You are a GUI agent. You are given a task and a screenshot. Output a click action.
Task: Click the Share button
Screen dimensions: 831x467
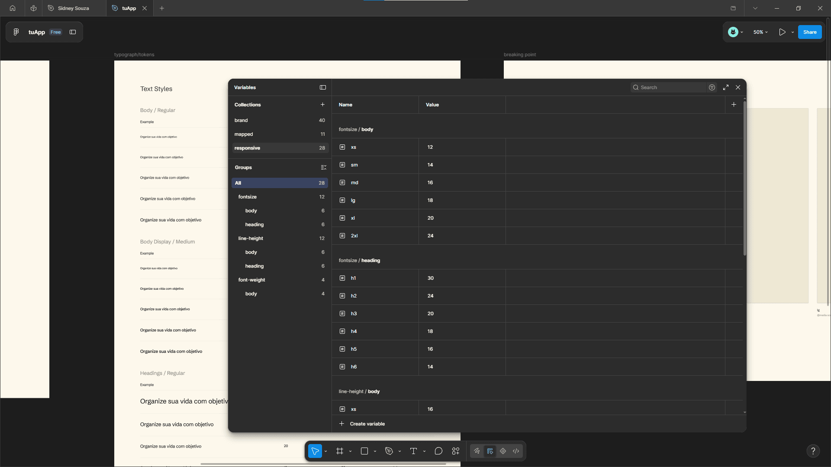click(810, 32)
